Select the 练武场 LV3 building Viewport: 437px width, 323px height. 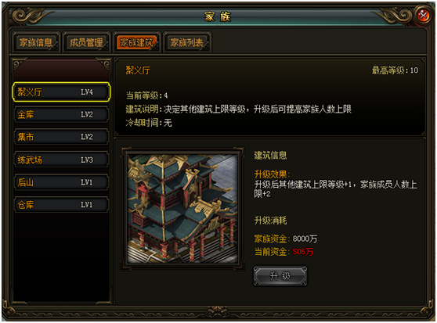pyautogui.click(x=61, y=160)
